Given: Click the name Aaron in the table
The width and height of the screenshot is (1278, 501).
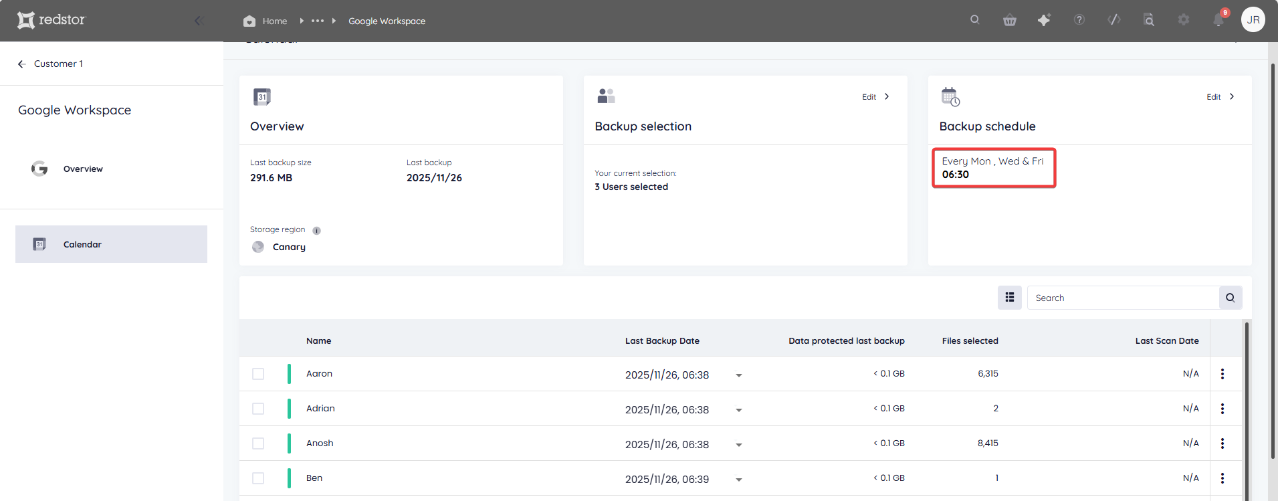Looking at the screenshot, I should point(319,374).
